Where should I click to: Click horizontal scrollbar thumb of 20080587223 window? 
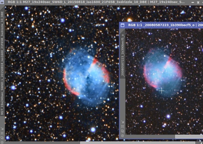coord(189,136)
